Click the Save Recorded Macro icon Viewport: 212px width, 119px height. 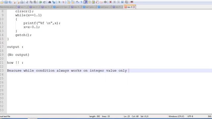point(127,2)
